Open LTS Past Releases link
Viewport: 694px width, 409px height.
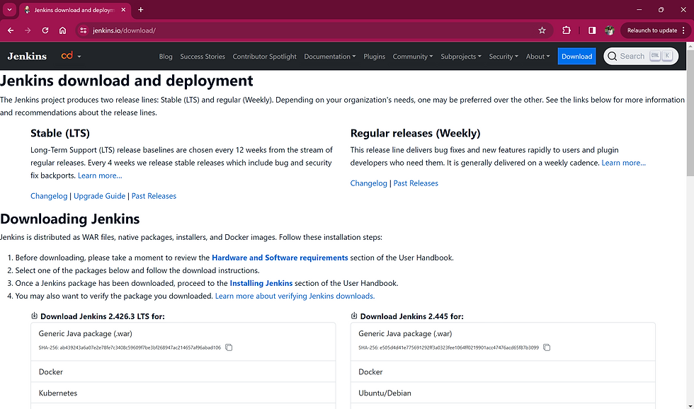(x=154, y=196)
